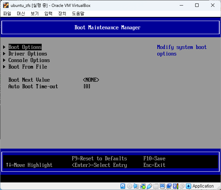Click the keyboard capture arrow indicator

point(188,186)
